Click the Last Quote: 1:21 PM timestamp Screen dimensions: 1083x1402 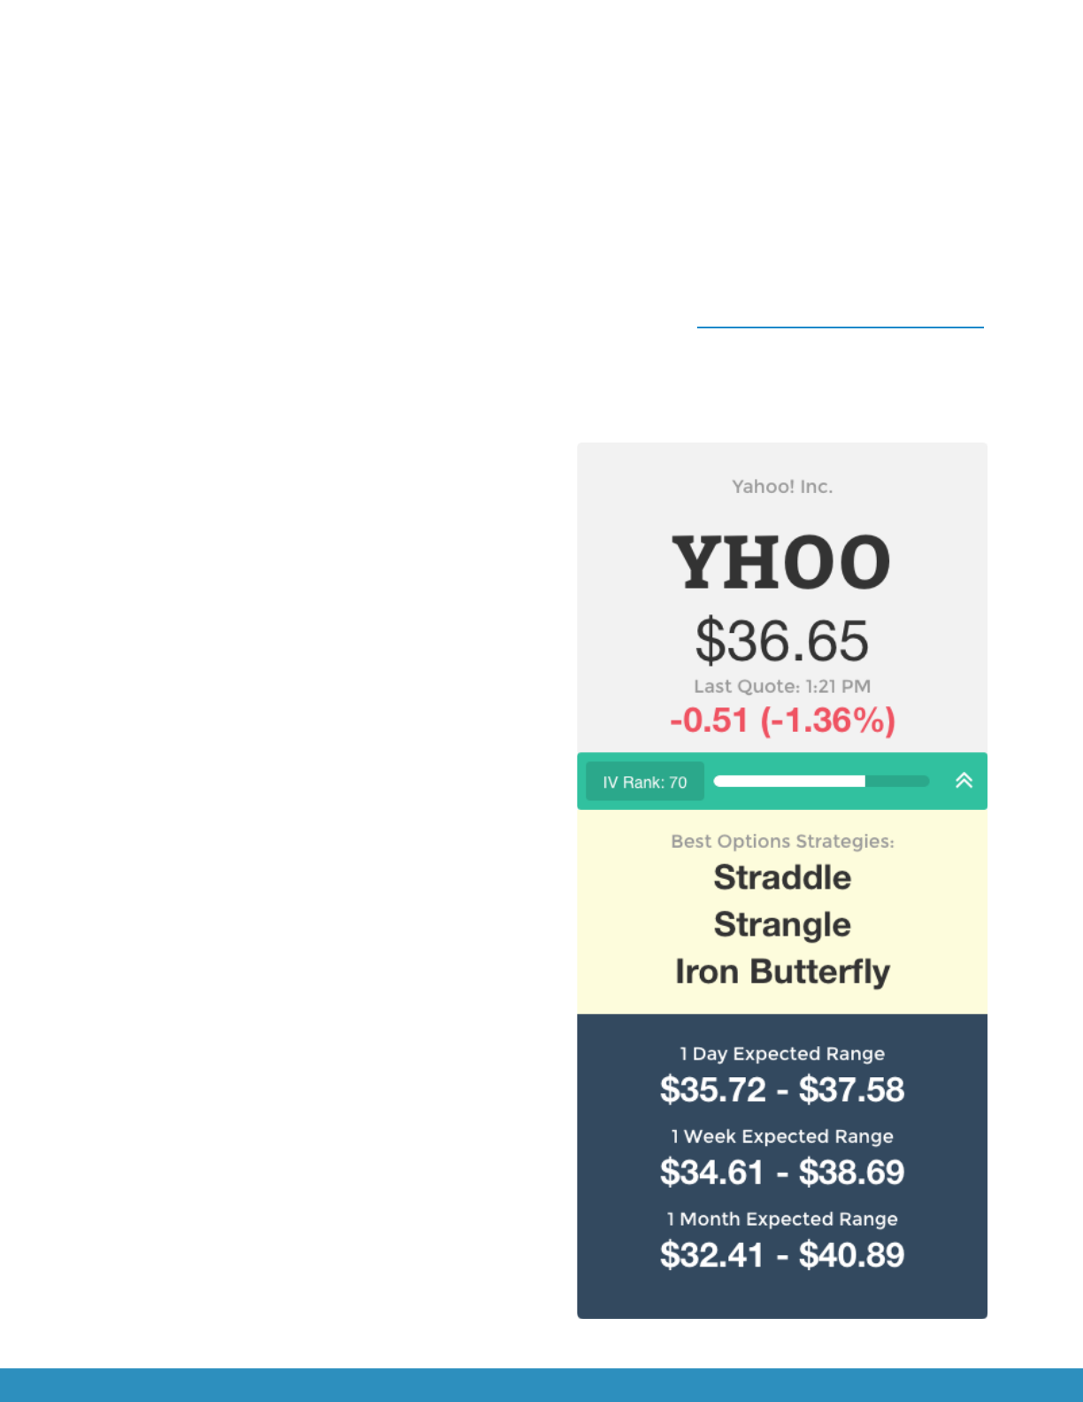782,686
